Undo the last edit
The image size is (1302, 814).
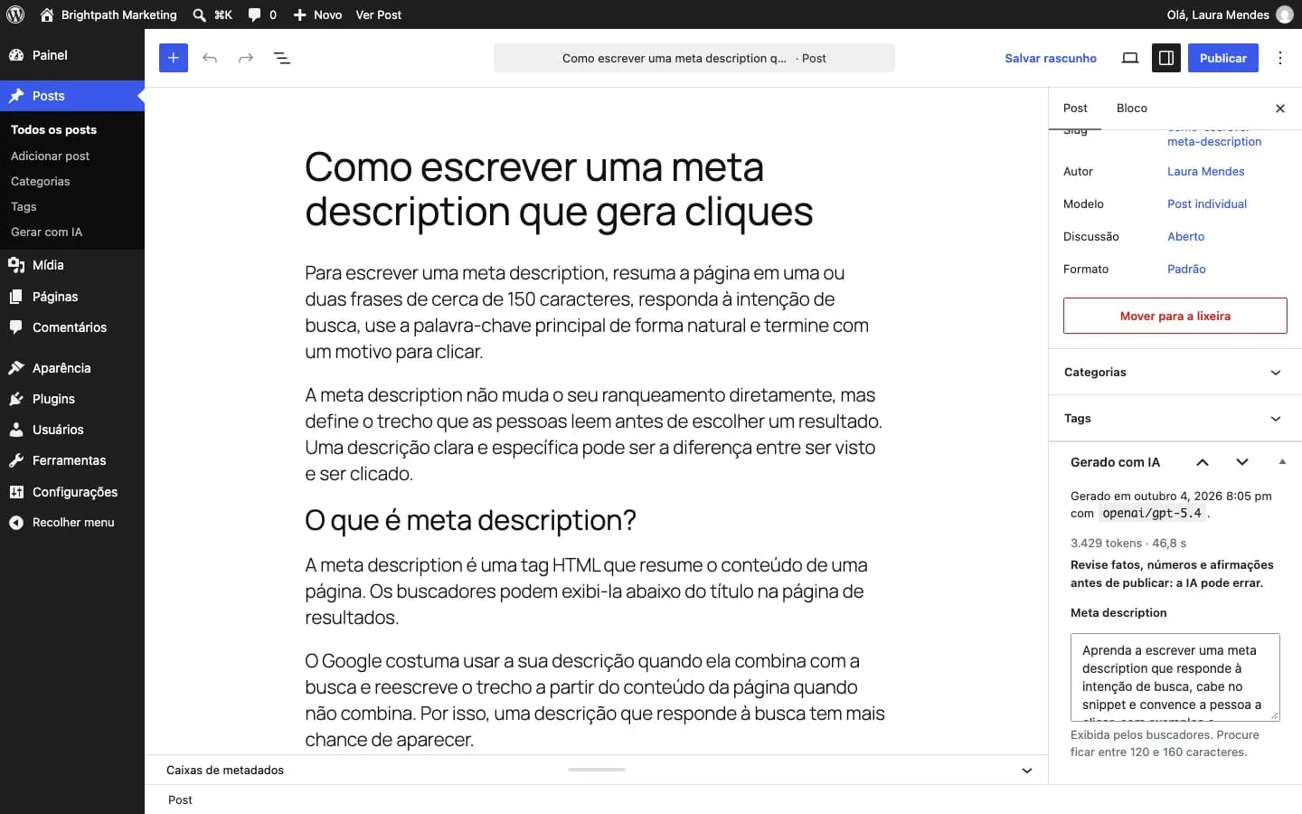point(210,58)
